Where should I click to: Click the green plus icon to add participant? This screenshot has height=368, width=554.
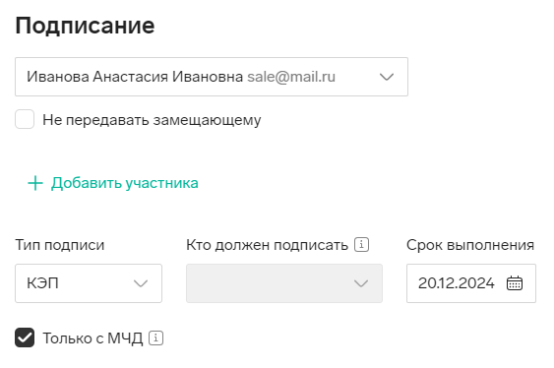click(x=35, y=183)
